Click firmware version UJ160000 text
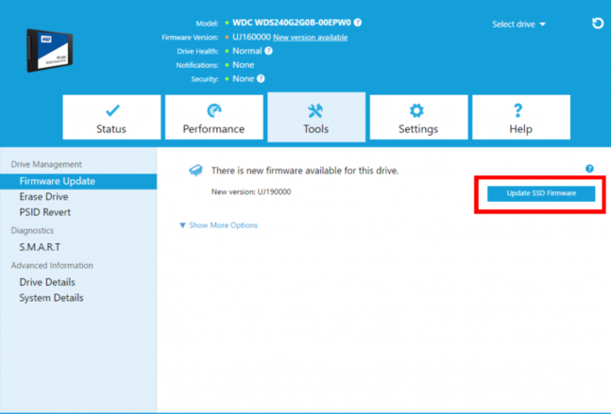The height and width of the screenshot is (414, 611). [x=251, y=37]
